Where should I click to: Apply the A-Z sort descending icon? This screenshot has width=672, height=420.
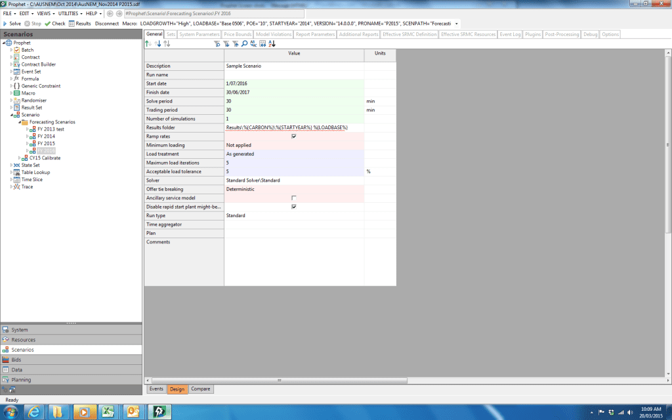270,43
